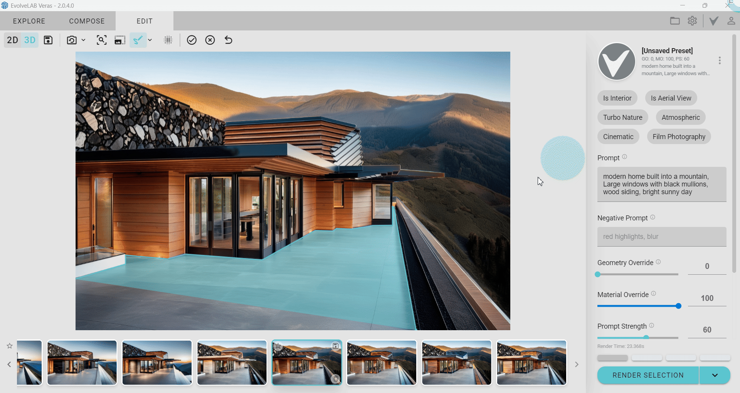The height and width of the screenshot is (393, 740).
Task: Select the zoom-to-region tool icon
Action: click(101, 40)
